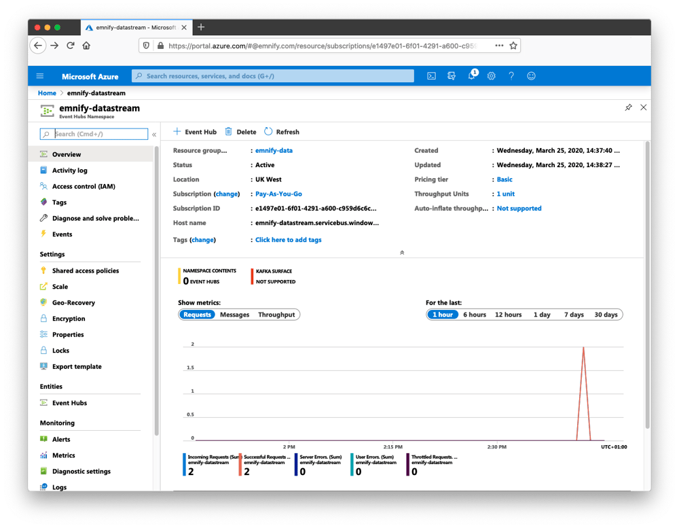This screenshot has width=679, height=528.
Task: Add a new Event Hub
Action: [195, 132]
